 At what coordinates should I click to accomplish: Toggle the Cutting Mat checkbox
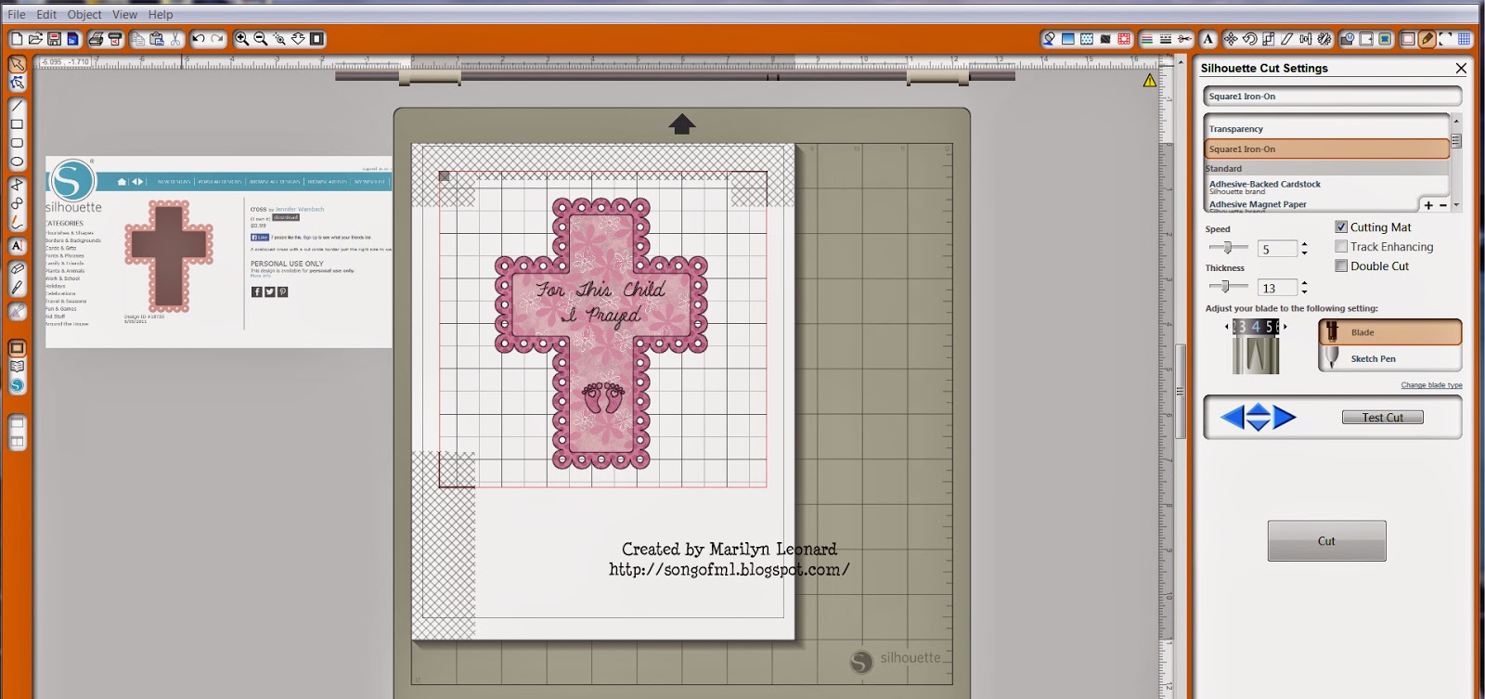(1341, 227)
